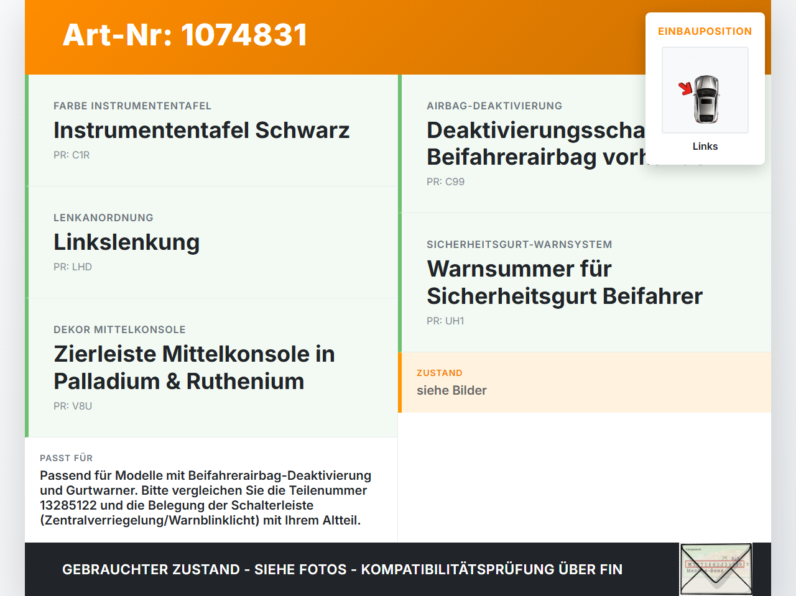Image resolution: width=796 pixels, height=596 pixels.
Task: Click the Art-Nr: 1074831 heading
Action: point(185,35)
